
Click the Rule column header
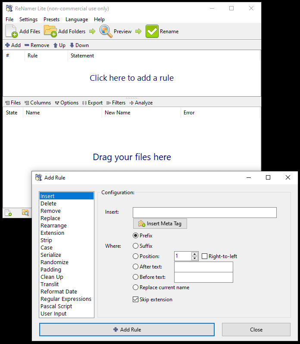coord(46,56)
